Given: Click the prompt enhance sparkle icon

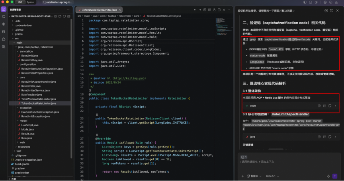Looking at the screenshot, I should tap(328, 176).
